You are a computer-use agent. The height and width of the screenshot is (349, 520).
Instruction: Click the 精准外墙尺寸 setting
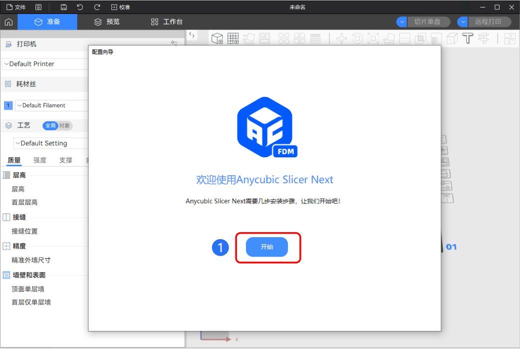coord(31,260)
